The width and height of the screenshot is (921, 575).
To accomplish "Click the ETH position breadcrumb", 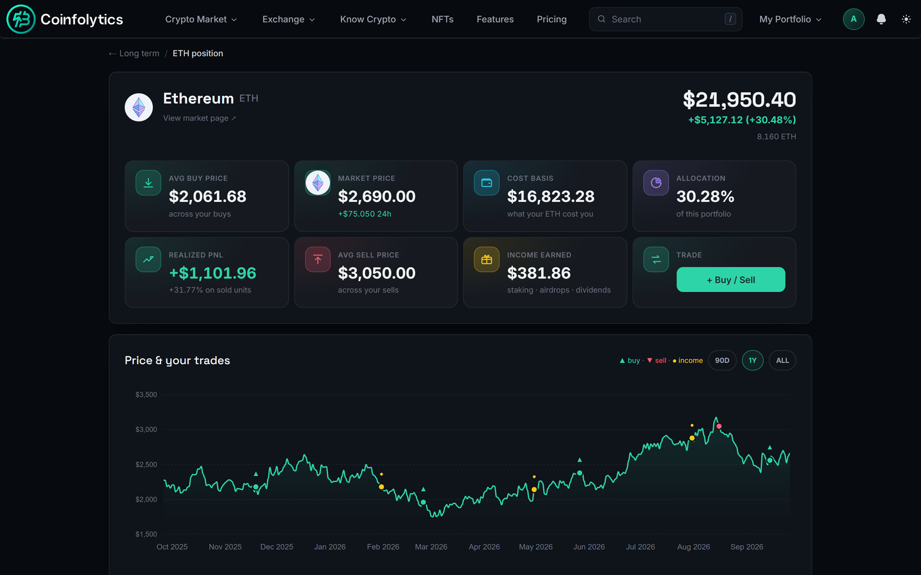I will coord(198,53).
